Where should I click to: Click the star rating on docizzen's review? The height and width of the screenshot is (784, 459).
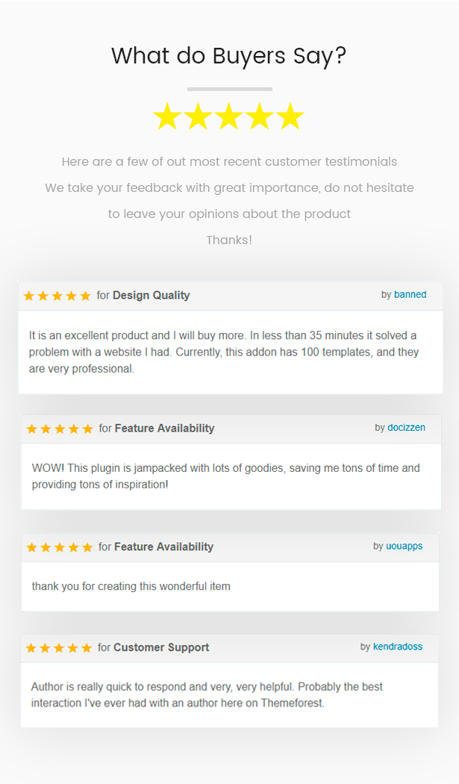coord(60,429)
